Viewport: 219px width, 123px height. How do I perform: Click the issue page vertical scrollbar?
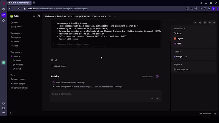point(170,76)
